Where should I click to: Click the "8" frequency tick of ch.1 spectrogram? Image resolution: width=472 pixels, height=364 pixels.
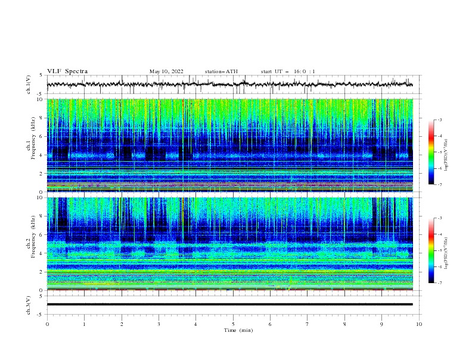pos(41,118)
